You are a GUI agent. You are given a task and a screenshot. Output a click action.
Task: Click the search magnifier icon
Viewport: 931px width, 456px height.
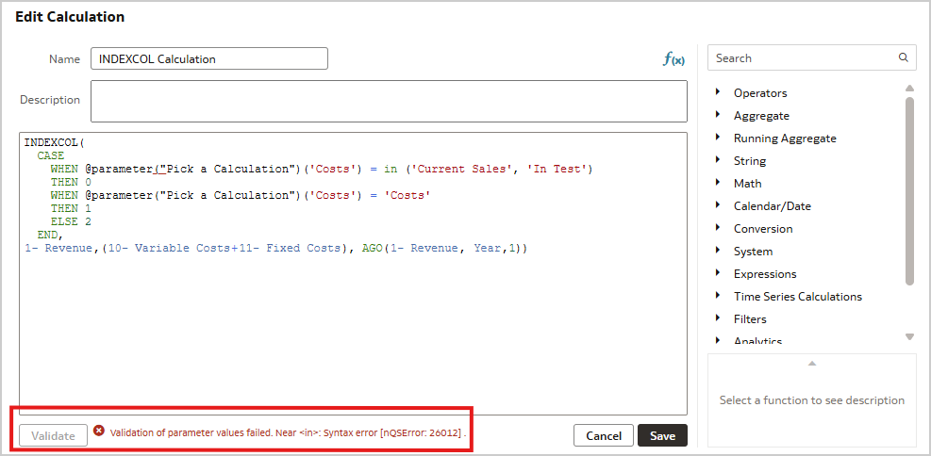pyautogui.click(x=904, y=57)
